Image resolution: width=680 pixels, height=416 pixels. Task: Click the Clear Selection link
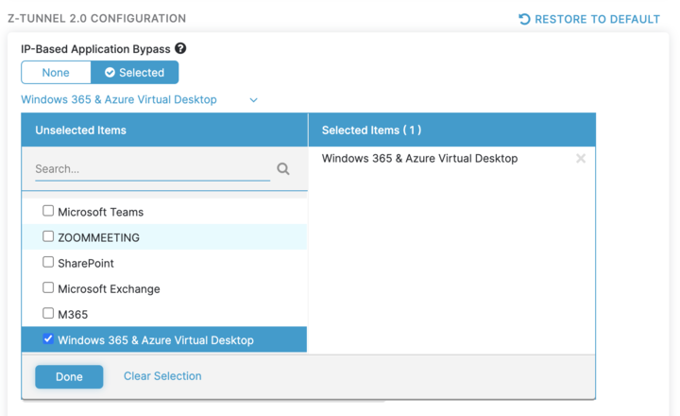(x=162, y=376)
